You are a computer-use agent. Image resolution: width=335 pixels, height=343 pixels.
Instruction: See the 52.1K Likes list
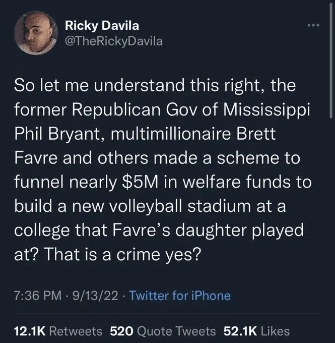click(x=257, y=331)
